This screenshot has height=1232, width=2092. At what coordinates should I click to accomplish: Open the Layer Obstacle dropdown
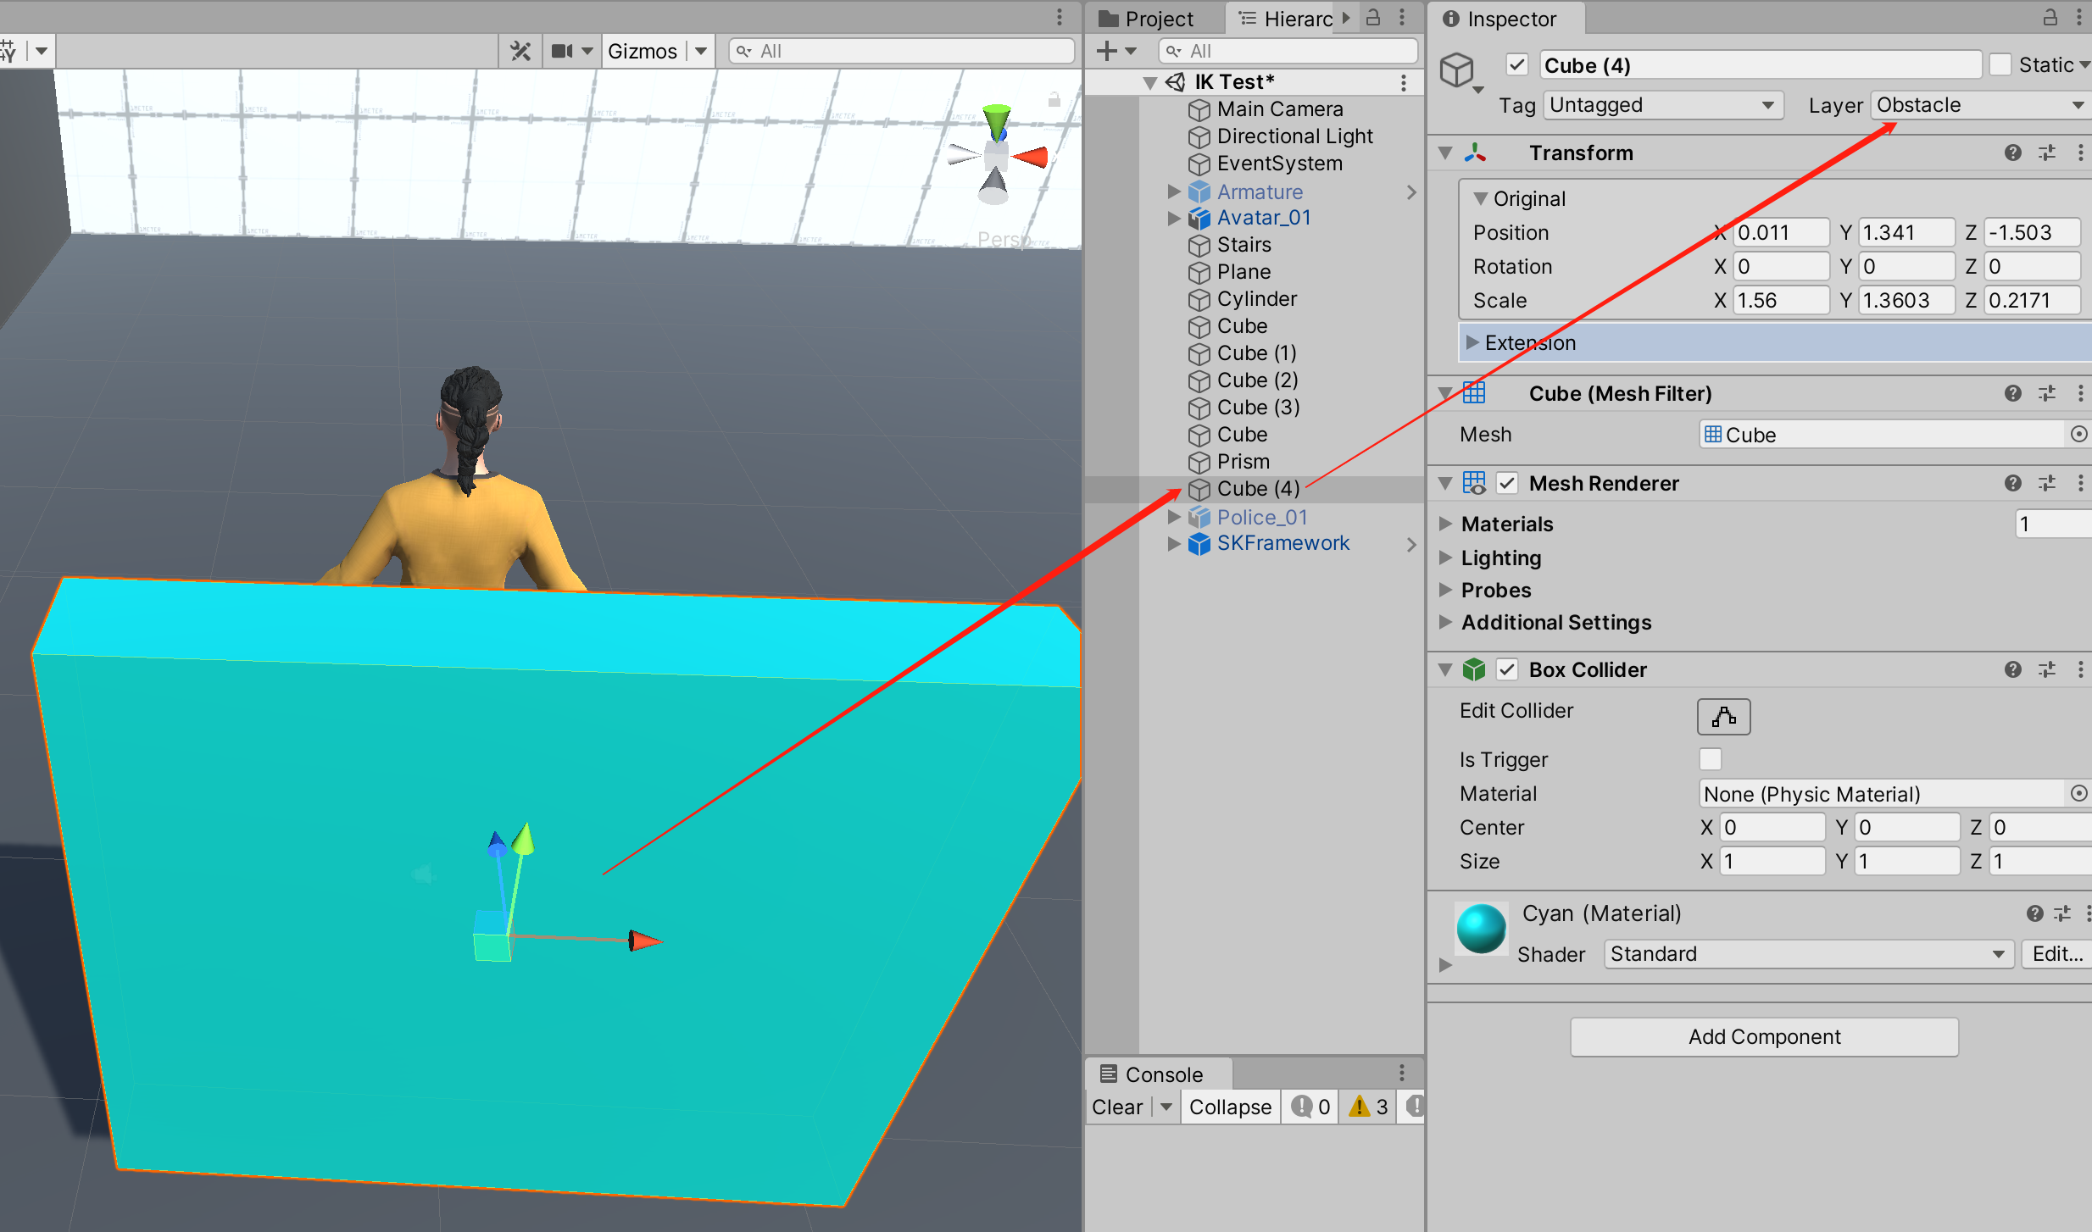1978,105
